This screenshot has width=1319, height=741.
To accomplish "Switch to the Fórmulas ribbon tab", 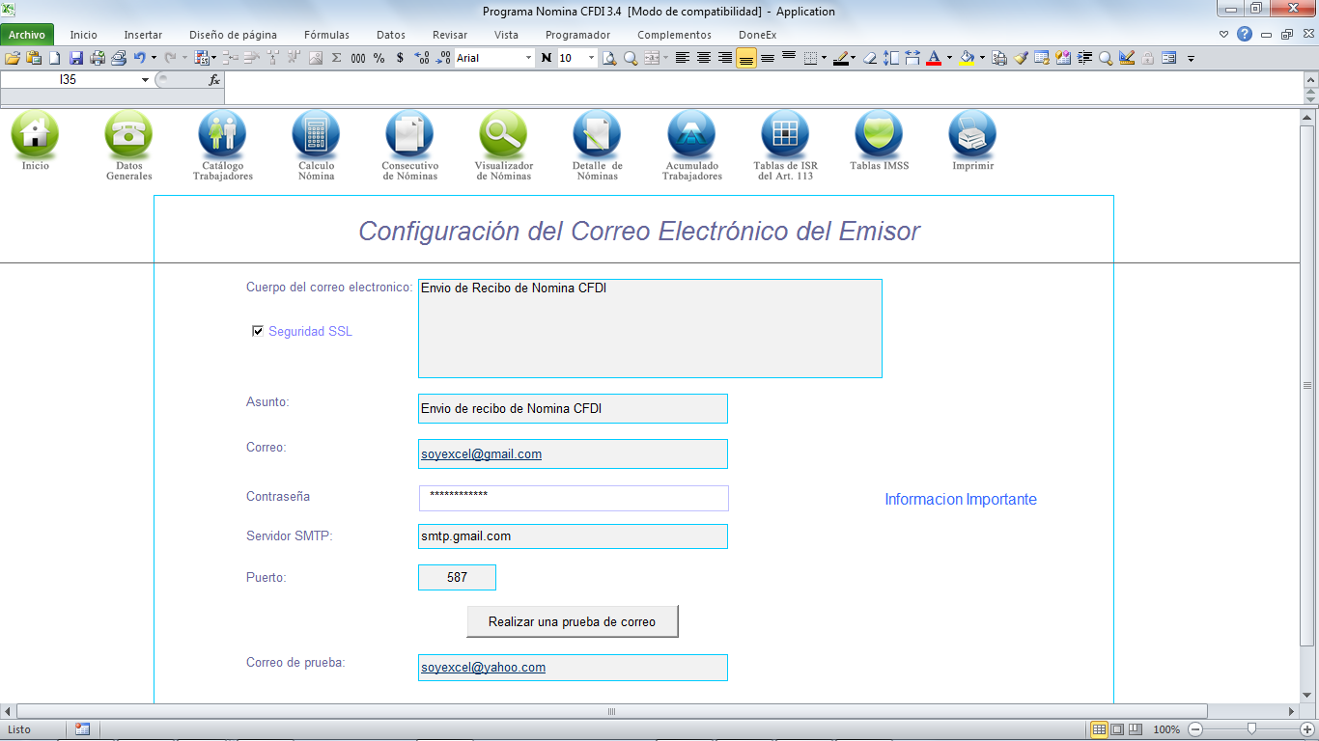I will tap(326, 35).
